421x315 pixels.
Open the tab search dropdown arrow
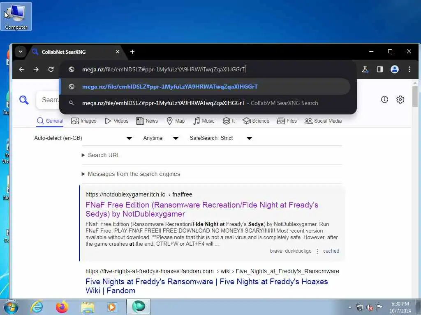[21, 52]
